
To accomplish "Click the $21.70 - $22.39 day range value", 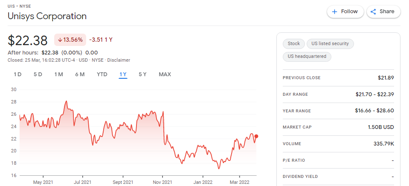I will coord(374,94).
